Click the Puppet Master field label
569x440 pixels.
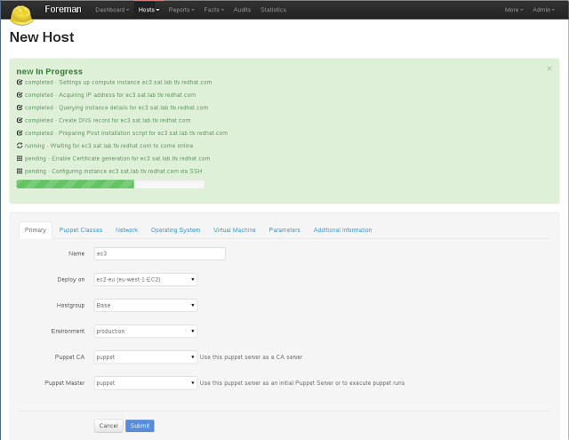click(65, 383)
